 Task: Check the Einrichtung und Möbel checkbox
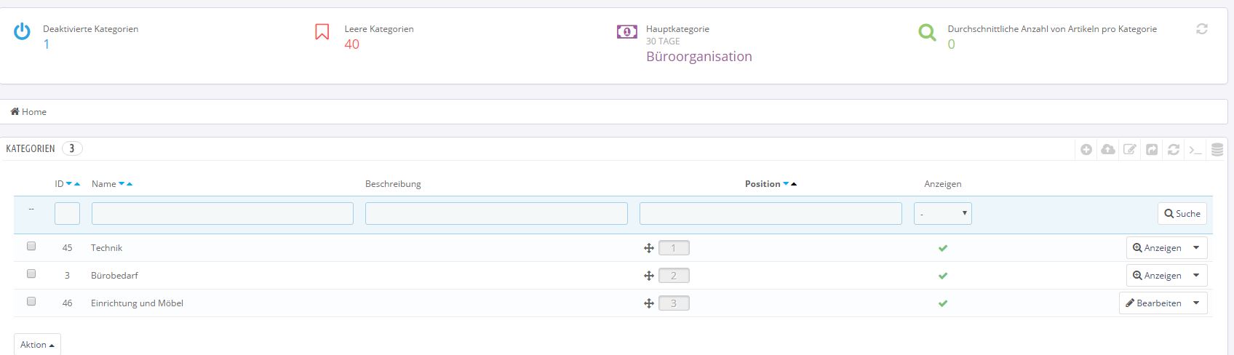[31, 300]
